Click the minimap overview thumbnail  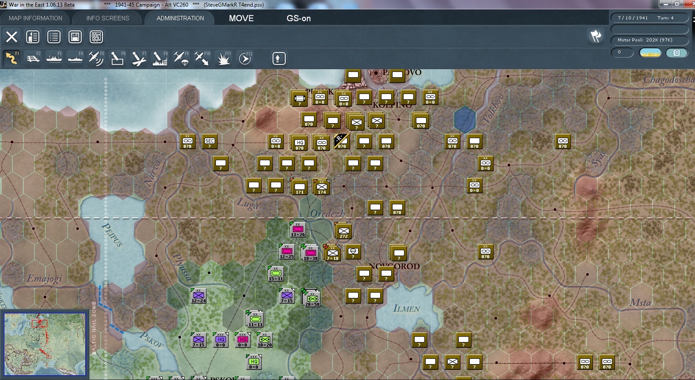pos(45,344)
